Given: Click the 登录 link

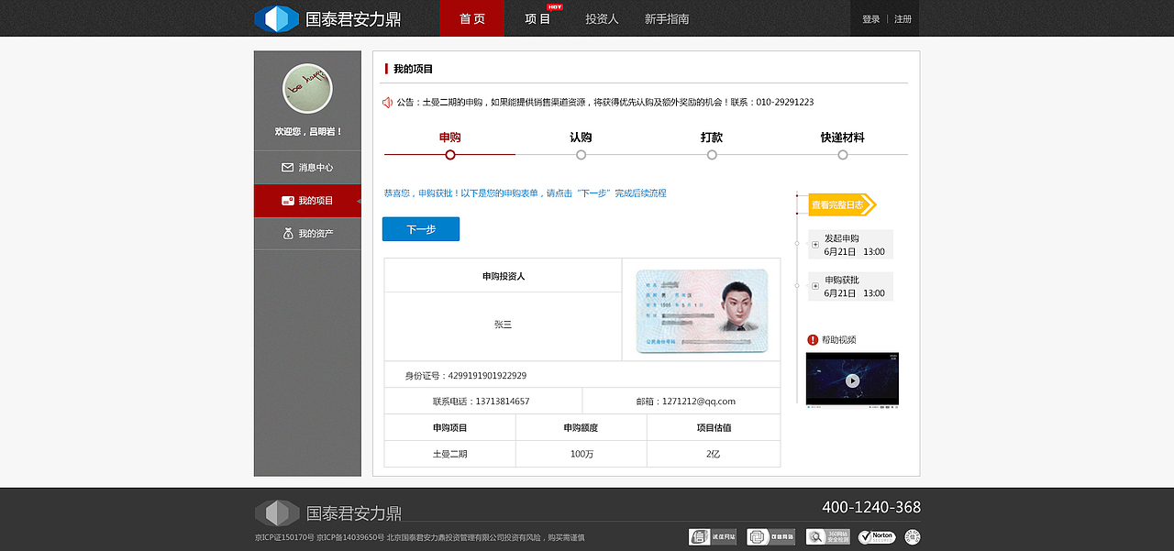Looking at the screenshot, I should tap(870, 19).
